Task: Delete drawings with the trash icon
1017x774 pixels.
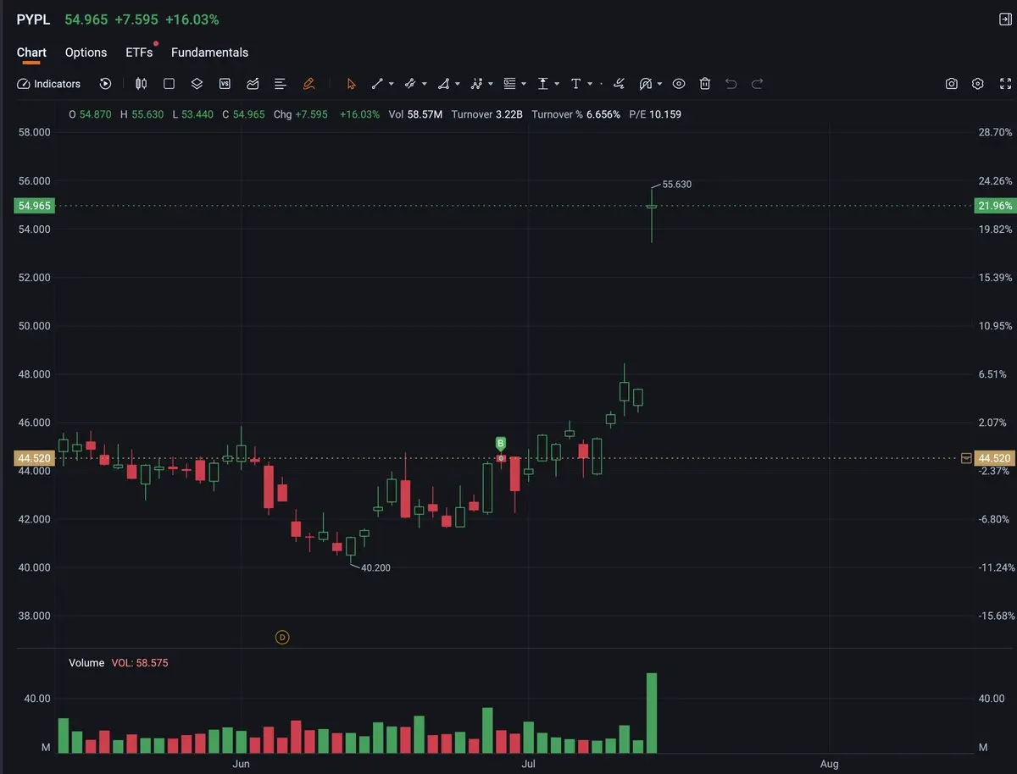Action: tap(704, 84)
